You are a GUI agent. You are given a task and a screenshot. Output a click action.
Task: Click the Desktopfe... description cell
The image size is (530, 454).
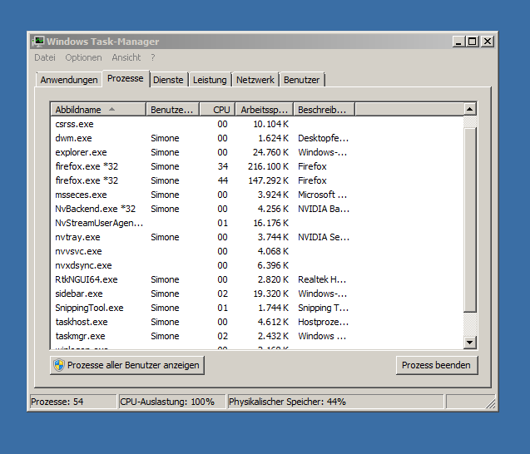coord(323,139)
